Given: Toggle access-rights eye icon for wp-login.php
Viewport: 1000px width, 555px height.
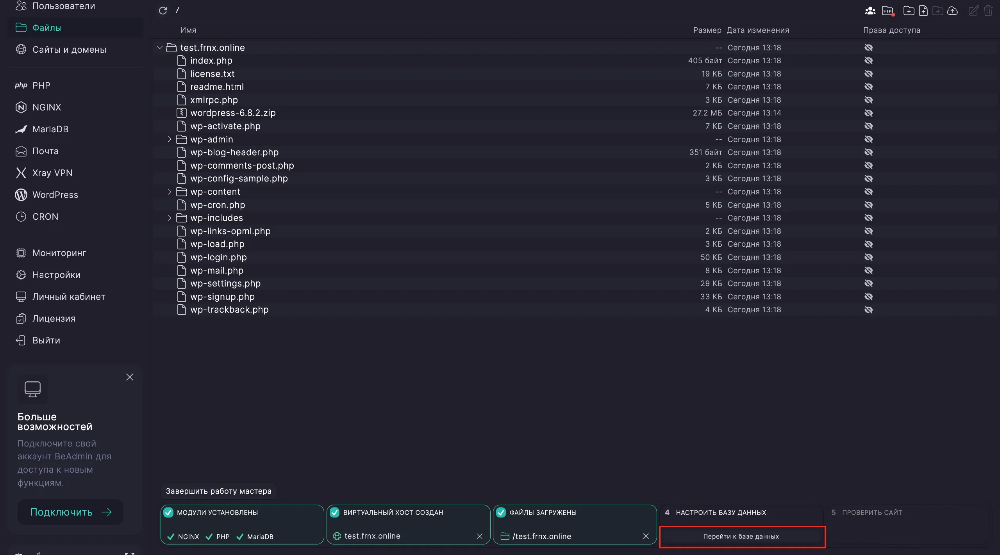Looking at the screenshot, I should coord(868,257).
